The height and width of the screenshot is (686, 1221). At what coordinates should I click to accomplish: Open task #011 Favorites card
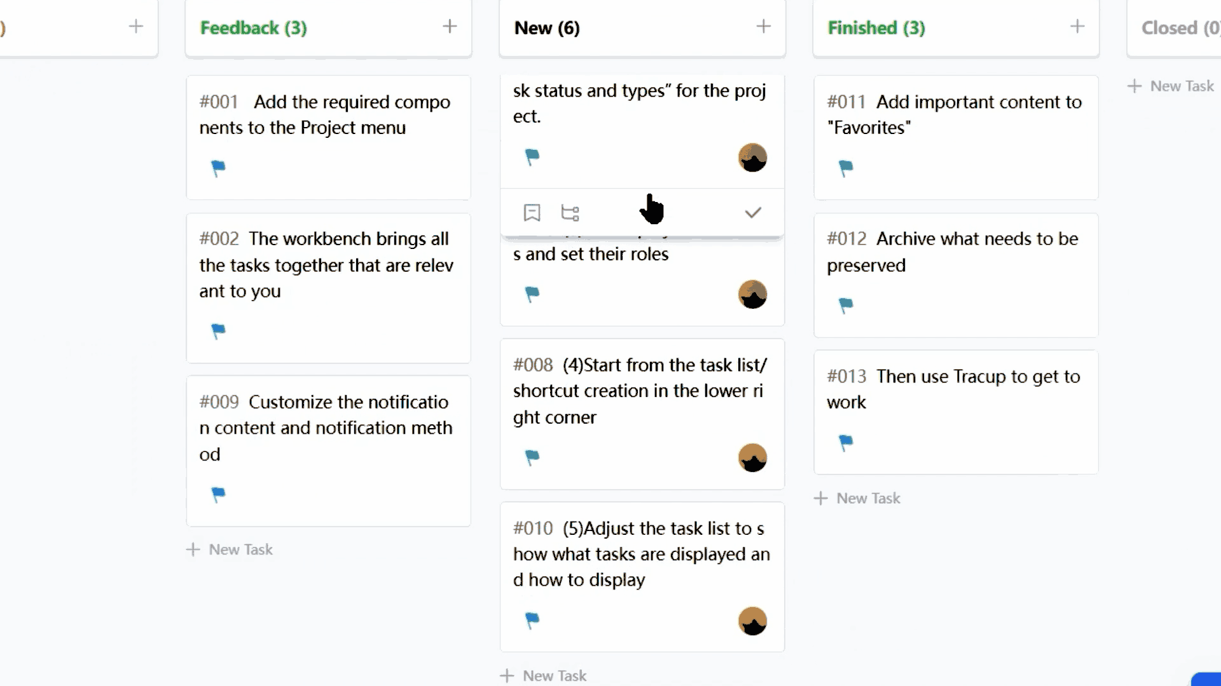(x=954, y=115)
